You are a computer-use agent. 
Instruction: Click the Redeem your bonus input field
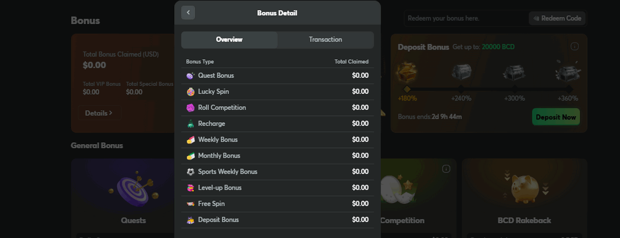click(465, 18)
